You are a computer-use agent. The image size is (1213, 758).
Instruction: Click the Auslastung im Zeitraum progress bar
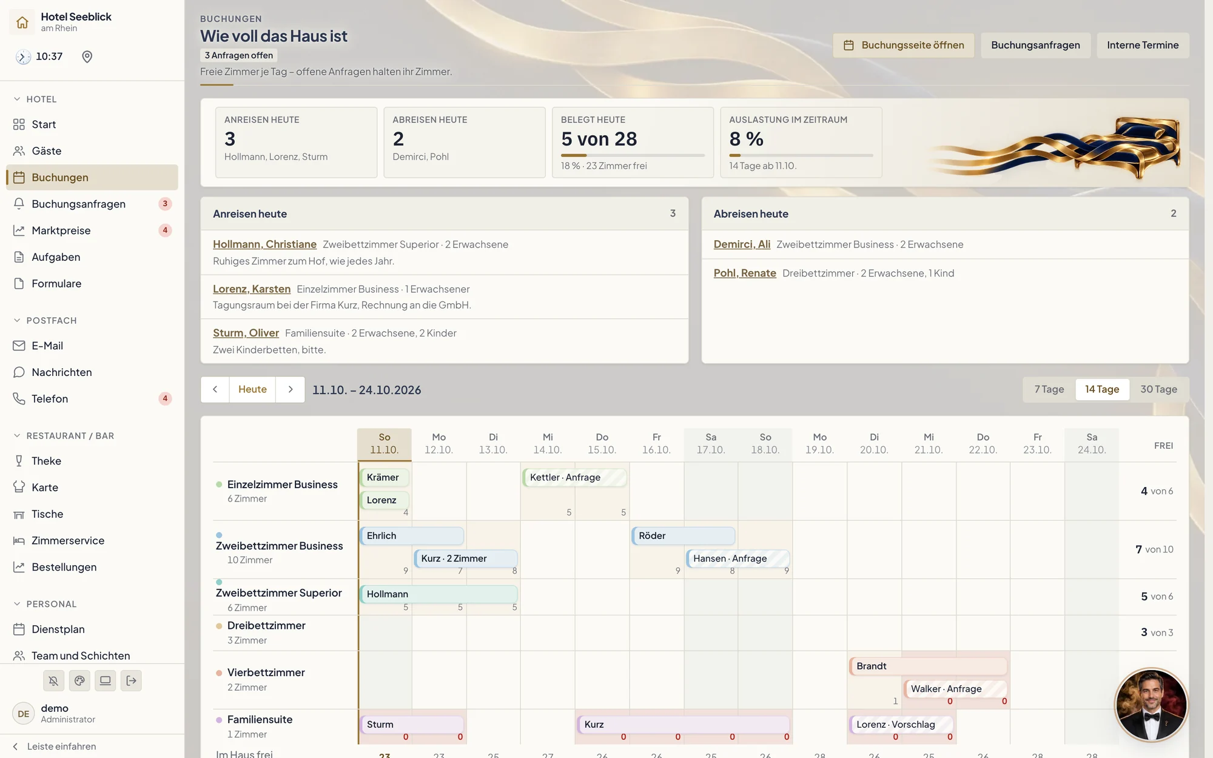tap(801, 155)
